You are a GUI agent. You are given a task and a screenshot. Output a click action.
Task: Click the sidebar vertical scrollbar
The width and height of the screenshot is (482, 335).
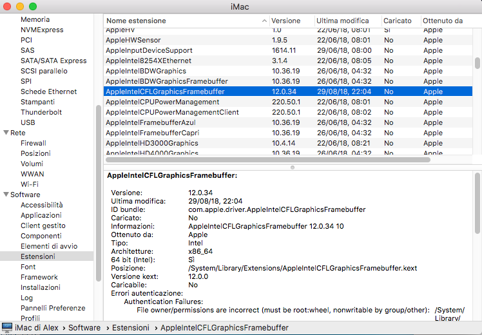[x=99, y=193]
